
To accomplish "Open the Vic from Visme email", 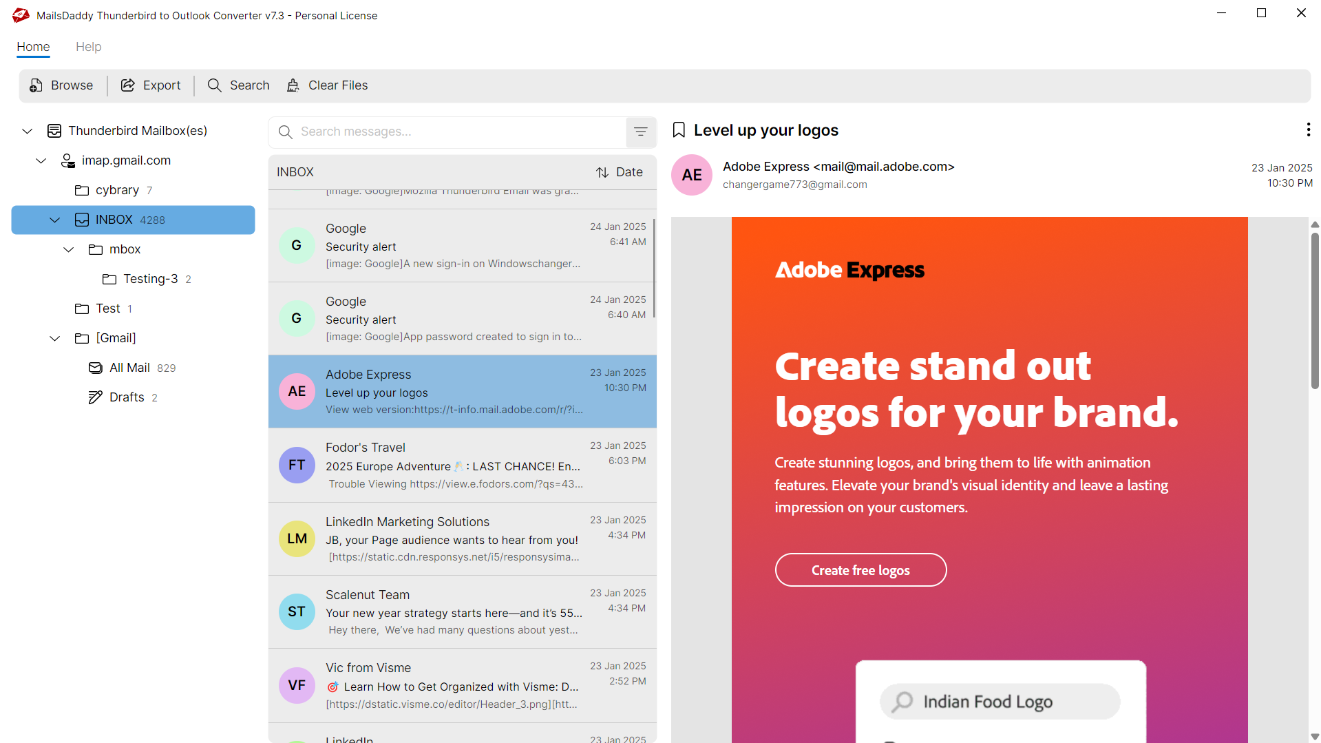I will click(462, 686).
